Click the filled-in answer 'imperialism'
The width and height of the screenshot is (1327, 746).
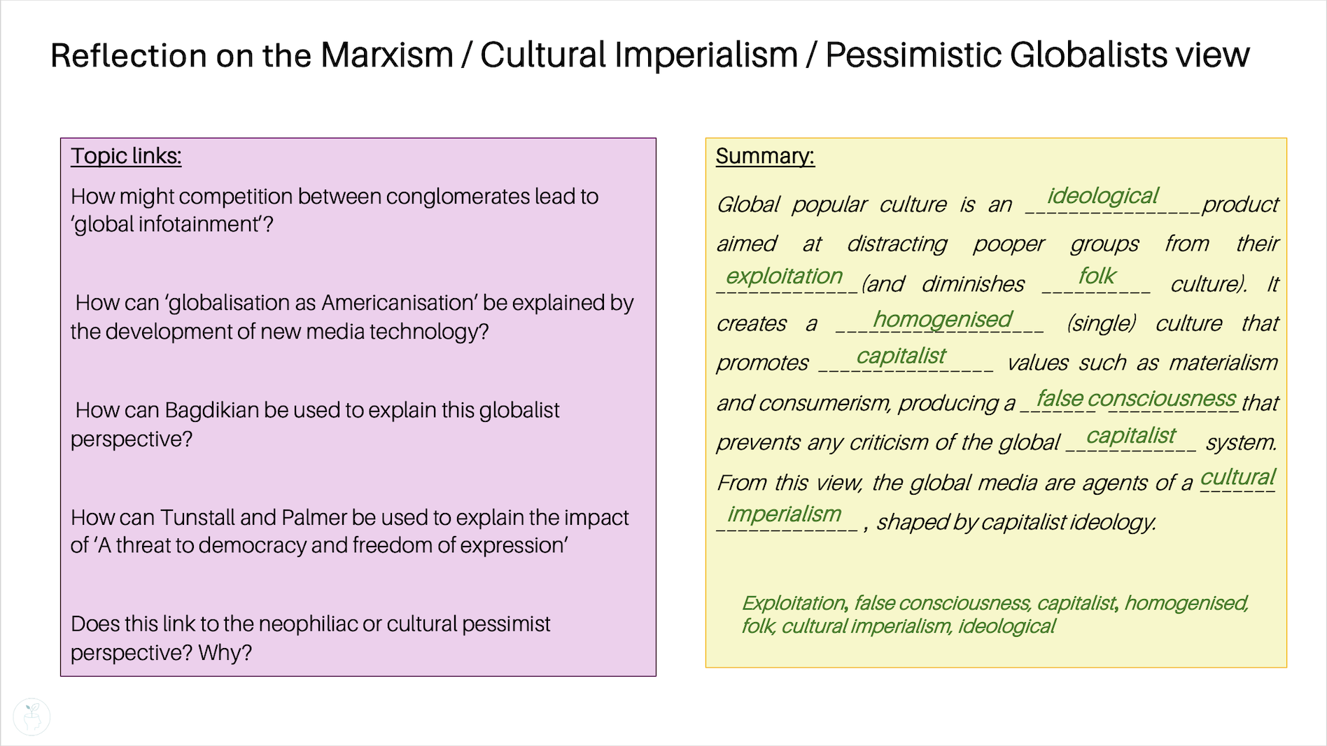click(x=784, y=514)
